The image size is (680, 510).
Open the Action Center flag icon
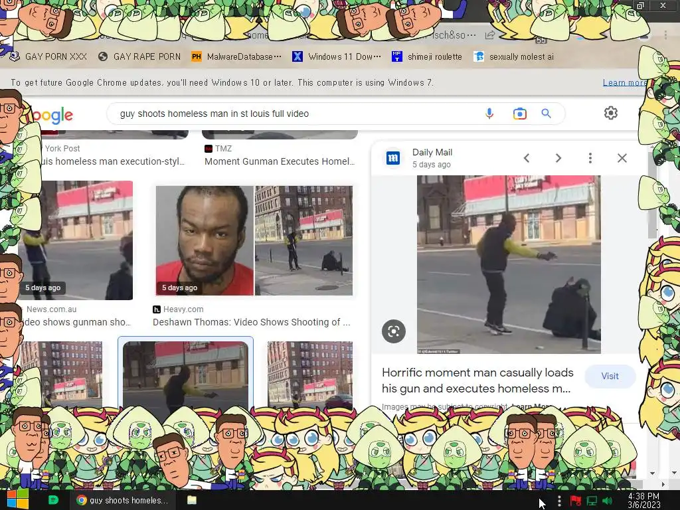(x=576, y=501)
